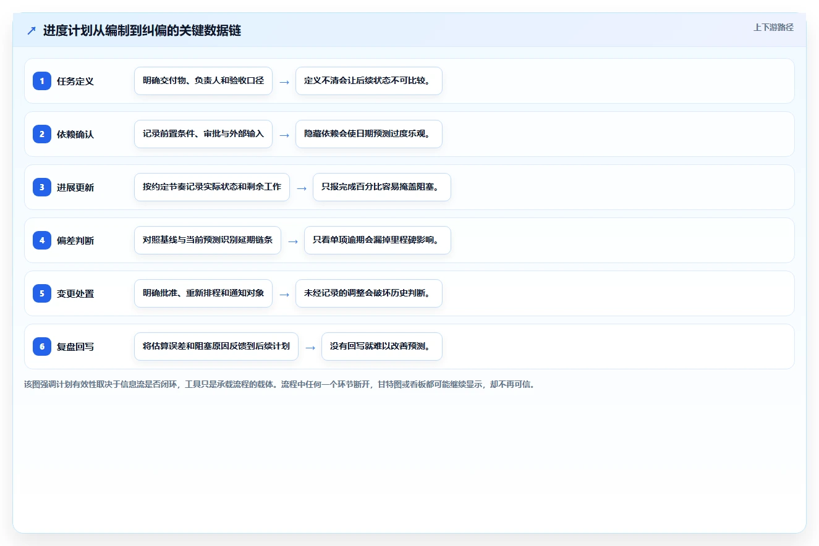The image size is (819, 546).
Task: Click the 上下游路径 label
Action: pos(773,27)
